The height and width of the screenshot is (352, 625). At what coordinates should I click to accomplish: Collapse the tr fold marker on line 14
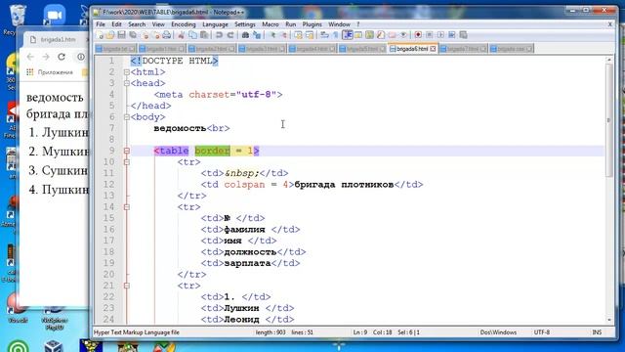point(126,207)
